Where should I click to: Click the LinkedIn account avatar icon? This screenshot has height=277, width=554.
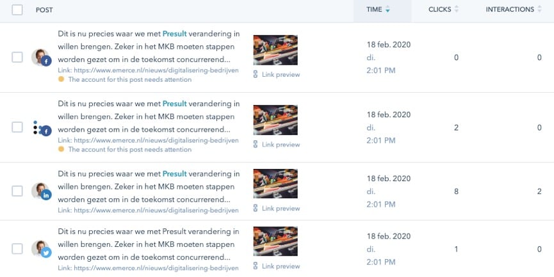click(42, 191)
